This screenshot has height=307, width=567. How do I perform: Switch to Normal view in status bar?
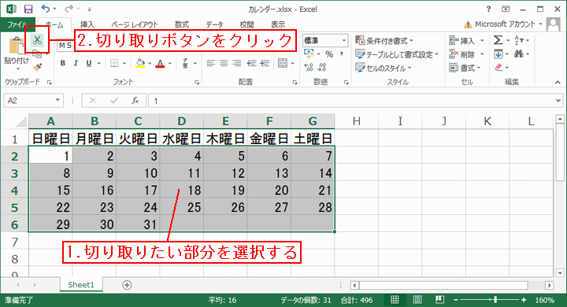tap(395, 300)
